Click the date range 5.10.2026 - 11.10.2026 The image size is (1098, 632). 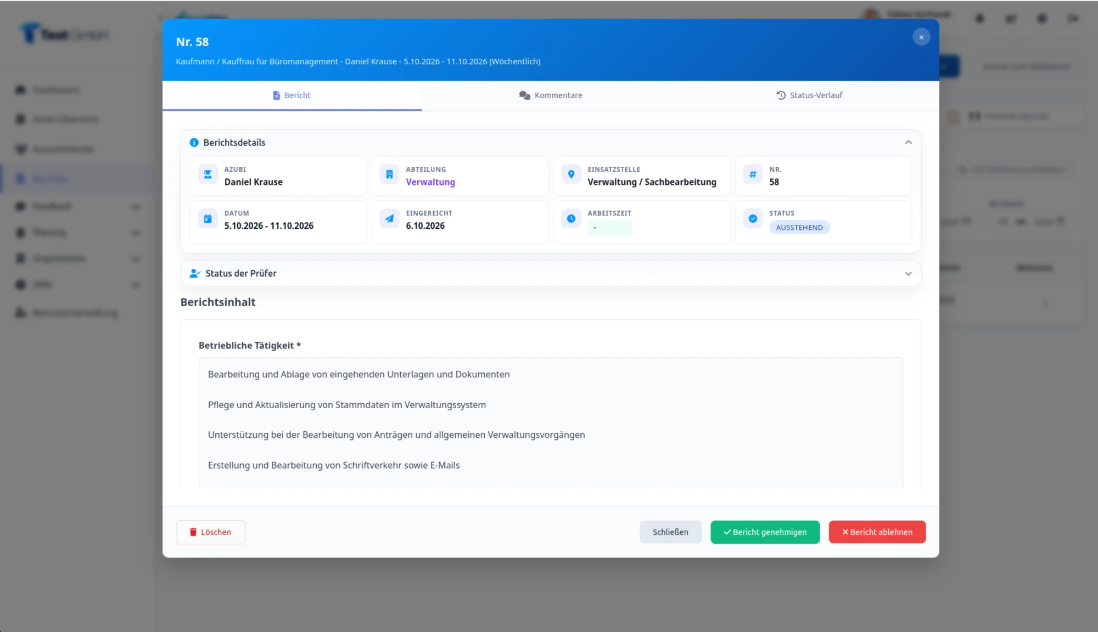(x=268, y=226)
